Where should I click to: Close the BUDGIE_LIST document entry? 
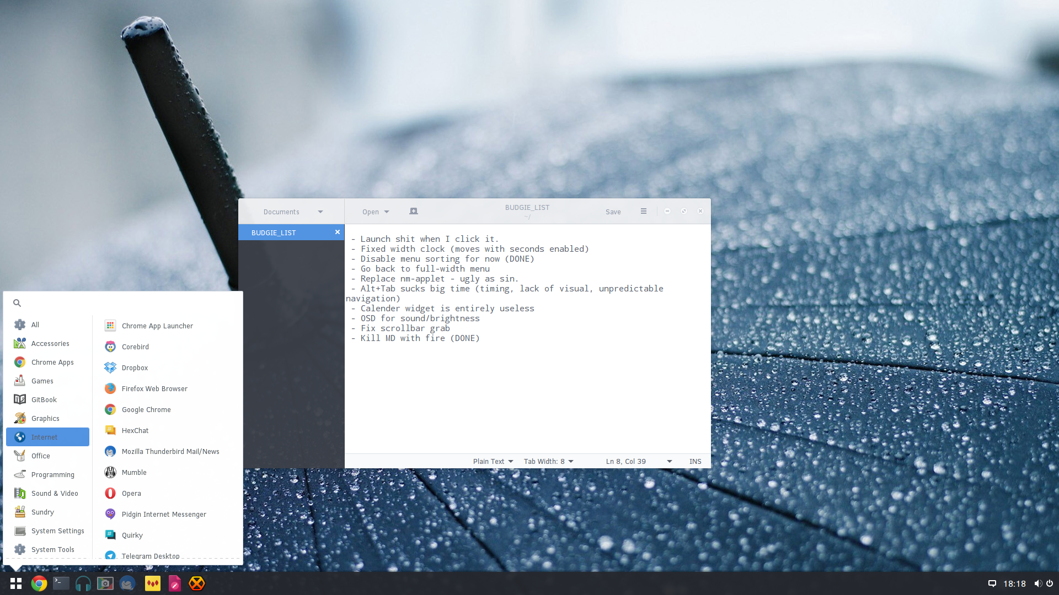point(338,232)
